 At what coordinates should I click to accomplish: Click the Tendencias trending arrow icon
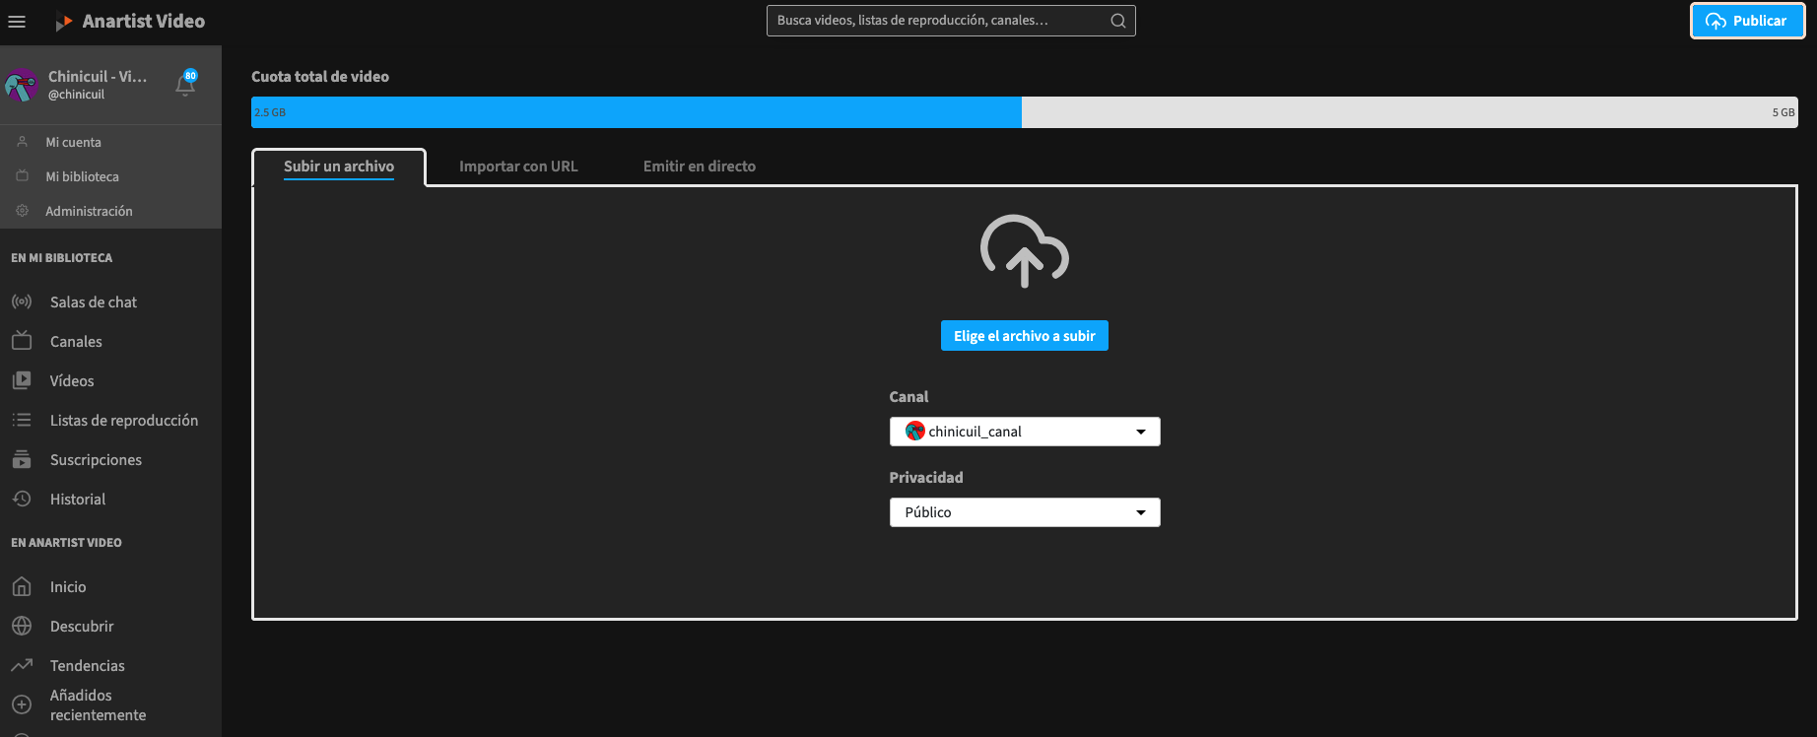click(x=22, y=665)
